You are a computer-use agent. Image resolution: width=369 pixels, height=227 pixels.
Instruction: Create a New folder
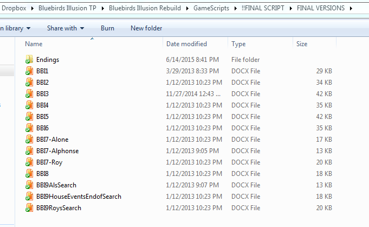tap(146, 28)
